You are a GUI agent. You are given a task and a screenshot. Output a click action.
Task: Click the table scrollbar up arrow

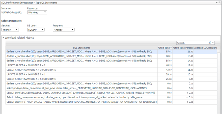[x=219, y=51]
